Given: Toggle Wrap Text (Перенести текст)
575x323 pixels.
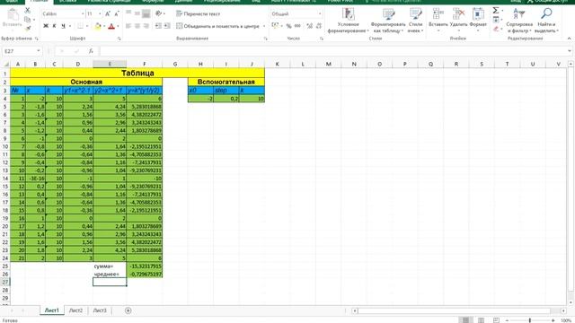Looking at the screenshot, I should click(x=198, y=14).
